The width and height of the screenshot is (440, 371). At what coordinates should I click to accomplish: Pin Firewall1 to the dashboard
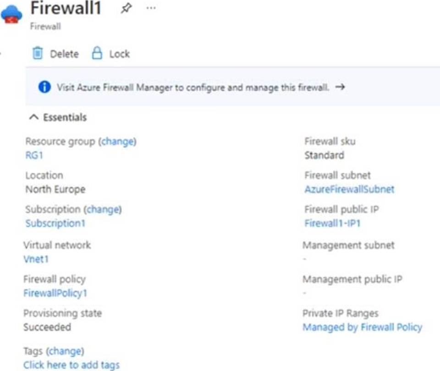click(125, 8)
